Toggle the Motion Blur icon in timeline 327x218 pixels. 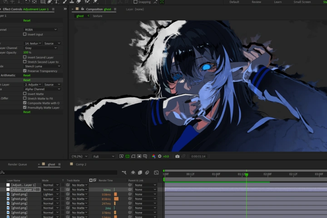(147, 172)
